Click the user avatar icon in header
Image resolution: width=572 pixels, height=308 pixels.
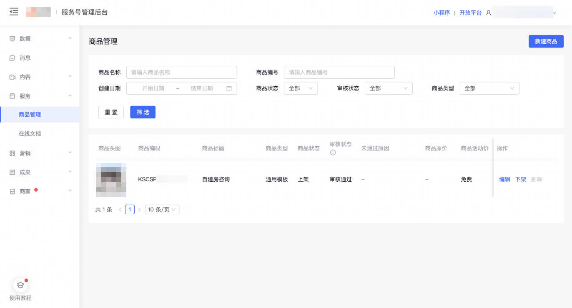[x=489, y=13]
